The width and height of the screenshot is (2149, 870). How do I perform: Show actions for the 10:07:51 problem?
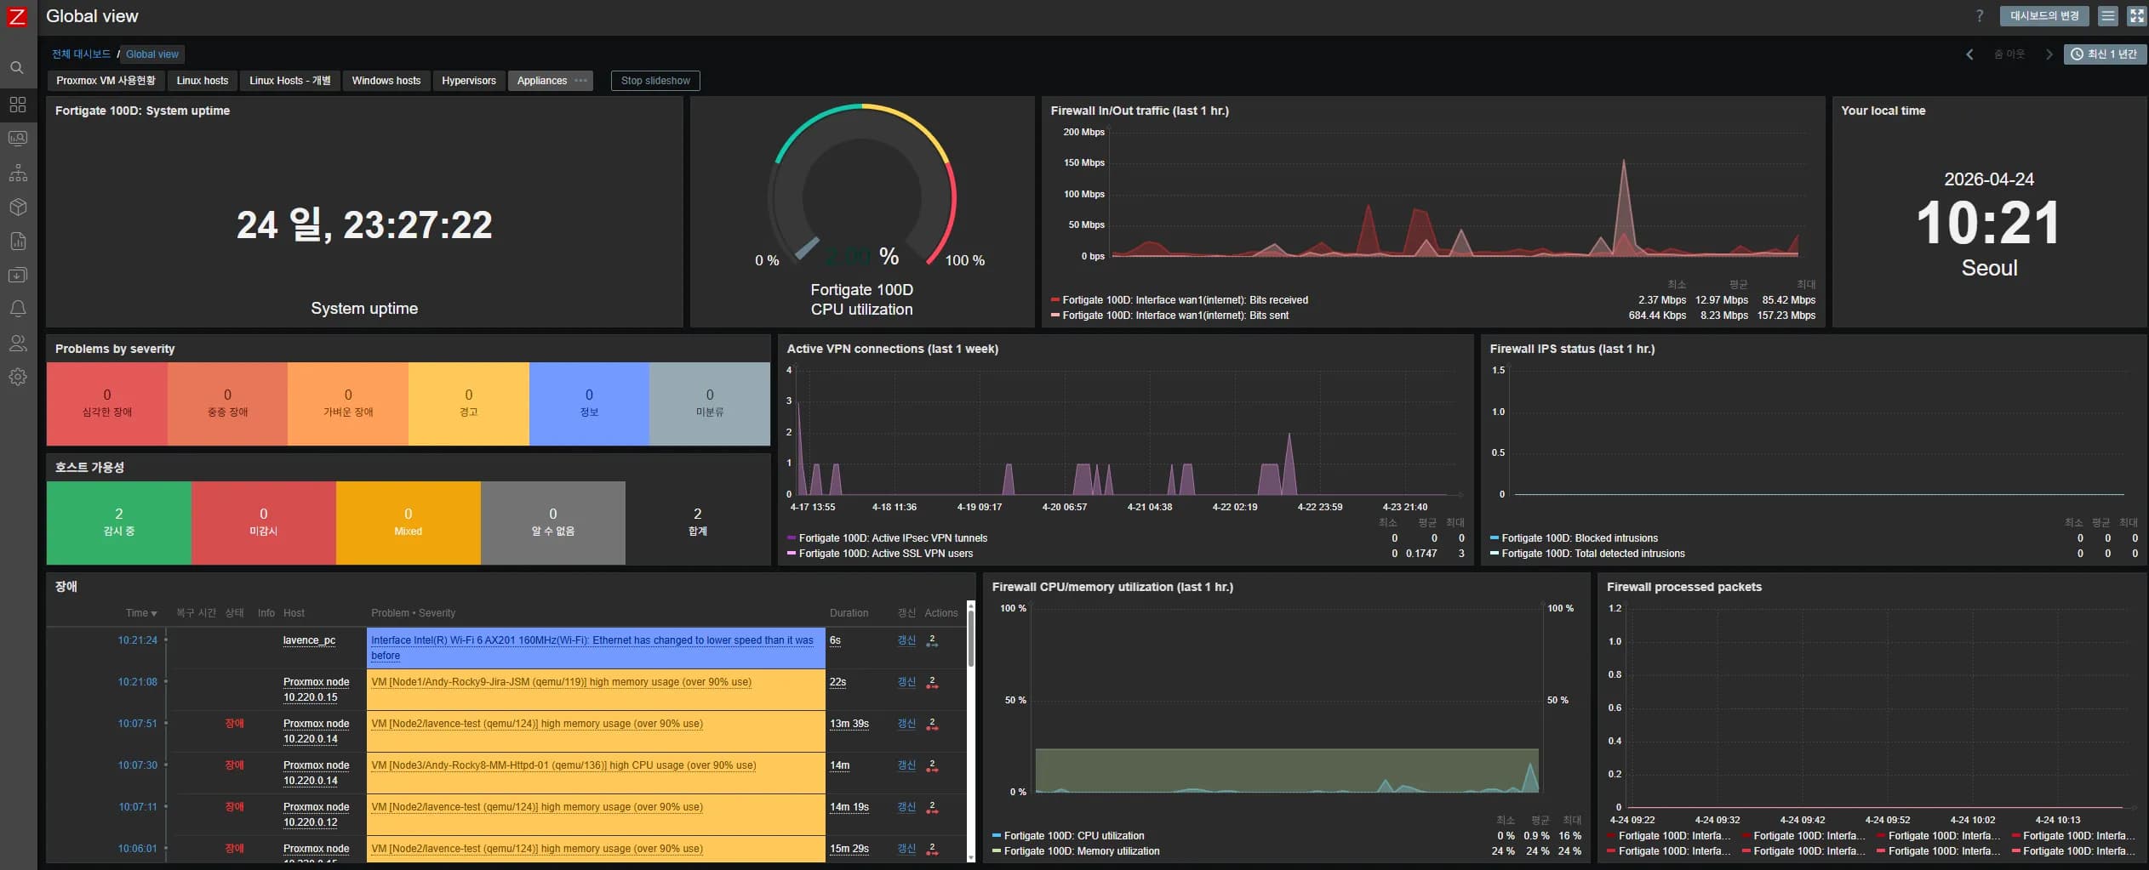[x=932, y=724]
